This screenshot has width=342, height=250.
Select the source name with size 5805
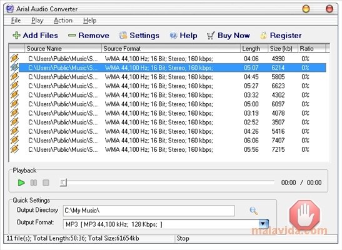(x=63, y=77)
